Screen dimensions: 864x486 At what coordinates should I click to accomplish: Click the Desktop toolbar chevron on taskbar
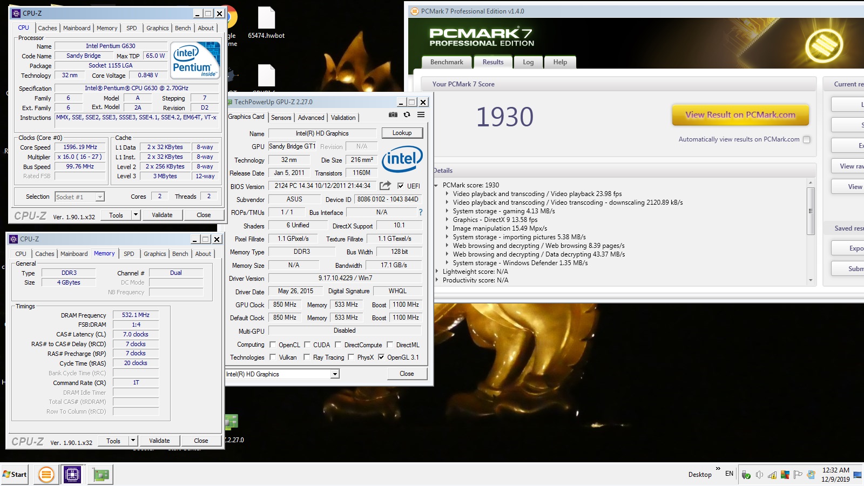point(718,469)
